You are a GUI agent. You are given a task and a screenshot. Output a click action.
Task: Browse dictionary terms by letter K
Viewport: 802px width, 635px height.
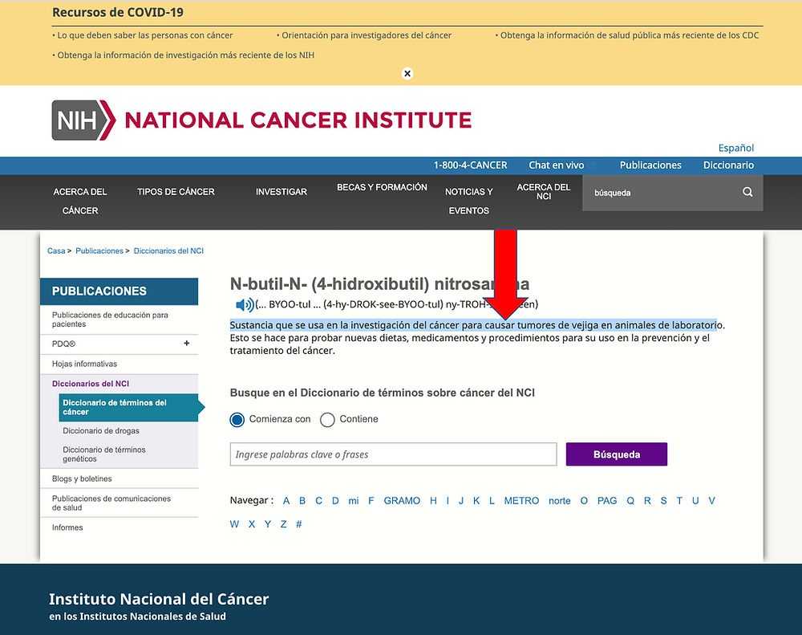click(476, 501)
